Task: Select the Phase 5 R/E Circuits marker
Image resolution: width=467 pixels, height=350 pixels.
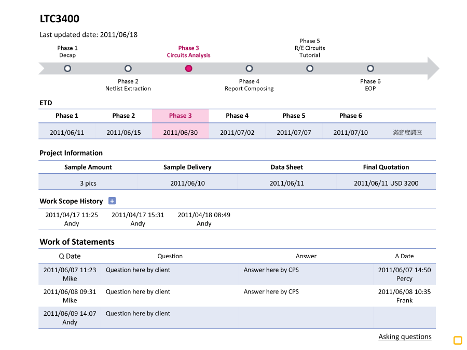Action: point(310,68)
